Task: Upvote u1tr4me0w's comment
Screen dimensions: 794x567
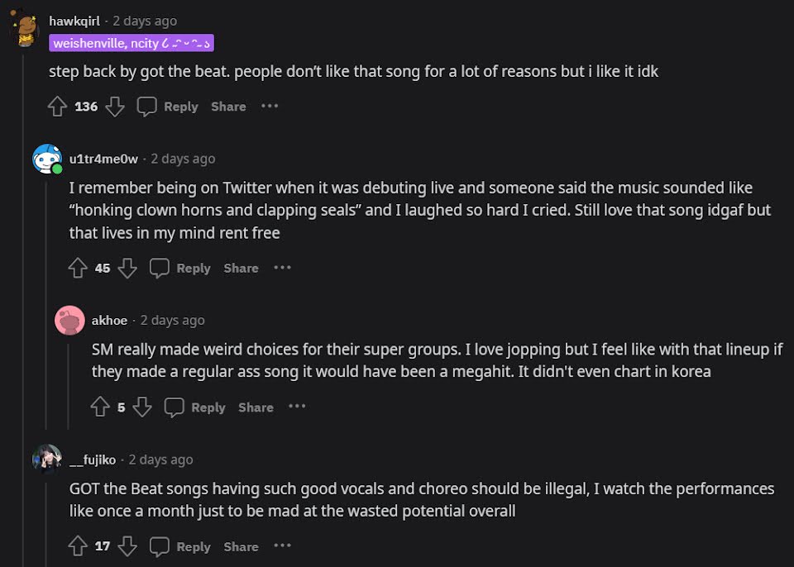Action: pos(78,269)
